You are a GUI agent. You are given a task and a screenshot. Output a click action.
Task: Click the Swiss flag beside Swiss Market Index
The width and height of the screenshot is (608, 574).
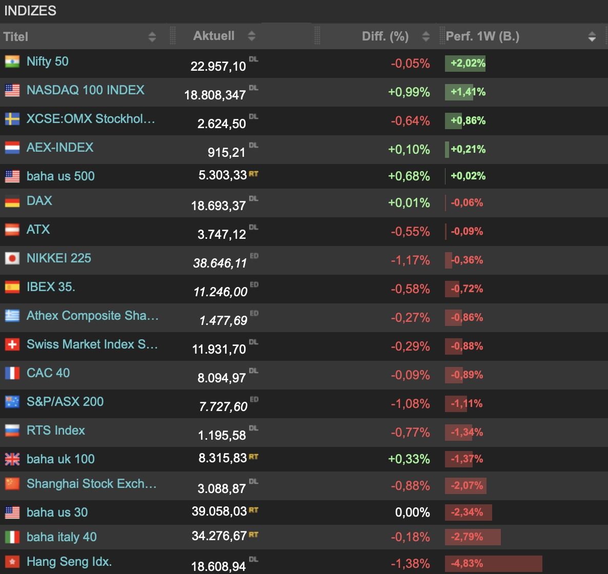(12, 344)
